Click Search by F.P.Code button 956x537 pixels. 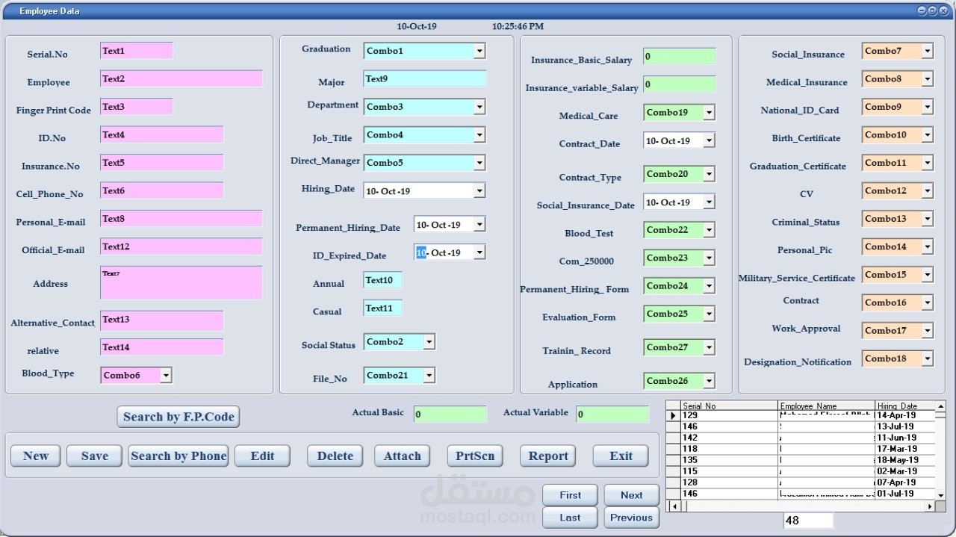179,417
